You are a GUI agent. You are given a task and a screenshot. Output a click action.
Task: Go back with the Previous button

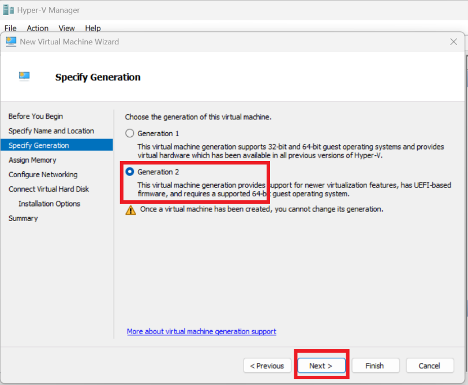[x=267, y=366]
